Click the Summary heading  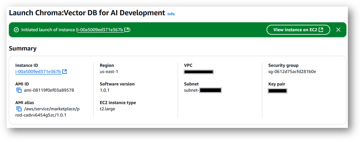pos(23,48)
